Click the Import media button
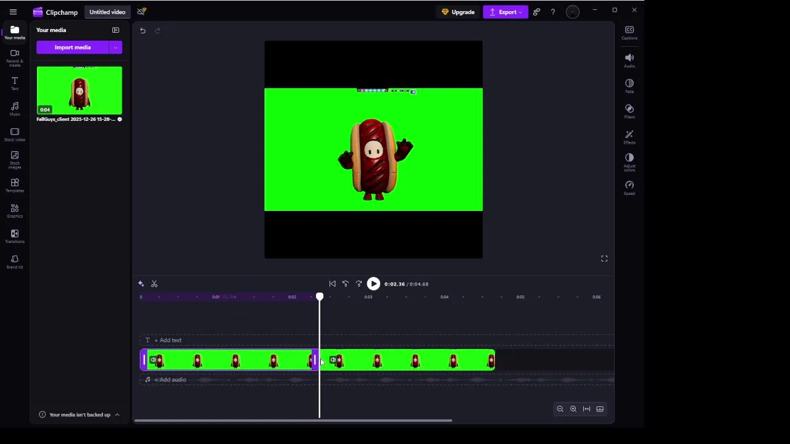The height and width of the screenshot is (444, 790). coord(72,47)
